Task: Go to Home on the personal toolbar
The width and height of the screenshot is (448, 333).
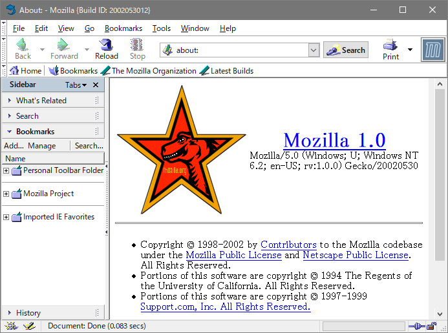Action: pyautogui.click(x=25, y=71)
